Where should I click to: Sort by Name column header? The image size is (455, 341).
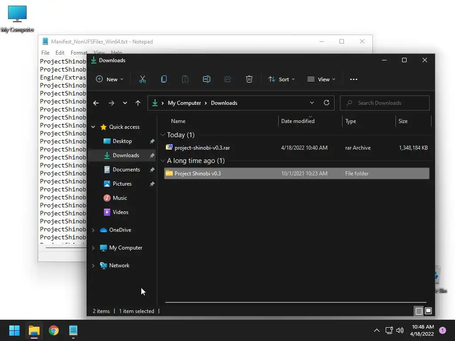coord(178,121)
